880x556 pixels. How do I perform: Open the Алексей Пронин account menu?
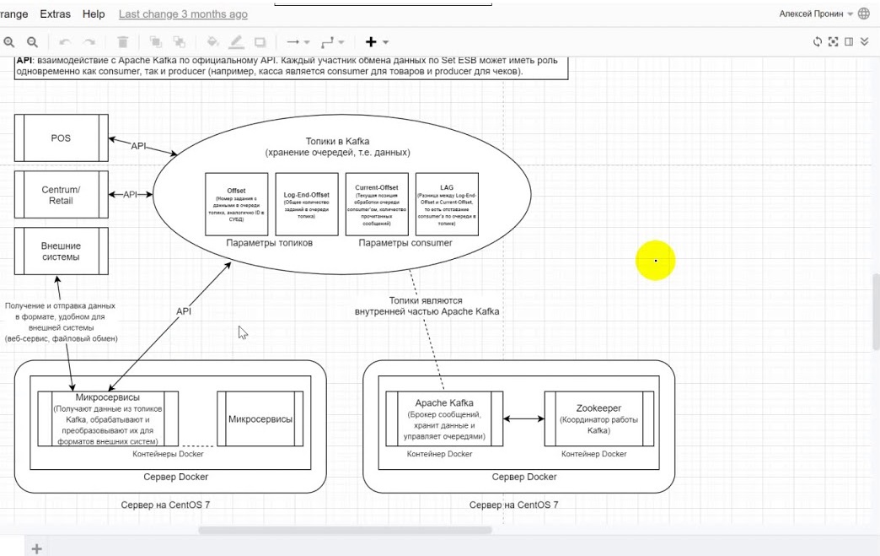point(816,13)
